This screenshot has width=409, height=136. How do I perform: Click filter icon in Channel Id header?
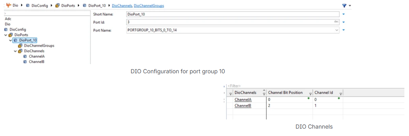coord(341,94)
